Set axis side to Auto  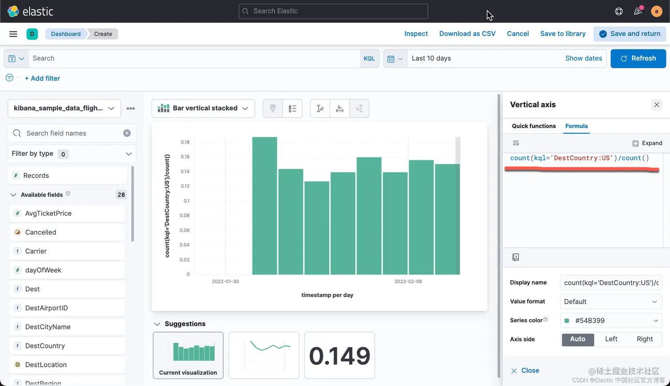[x=578, y=339]
